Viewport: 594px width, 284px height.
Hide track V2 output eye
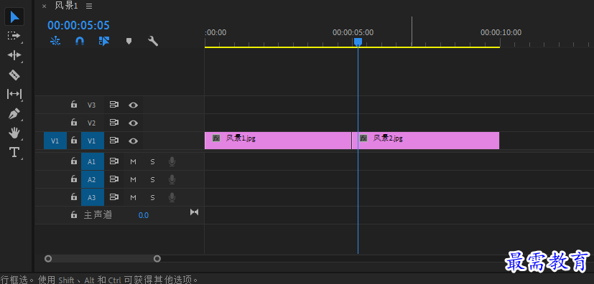point(133,123)
